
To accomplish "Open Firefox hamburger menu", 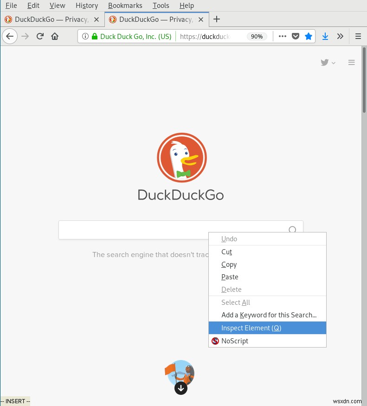I will (x=358, y=36).
